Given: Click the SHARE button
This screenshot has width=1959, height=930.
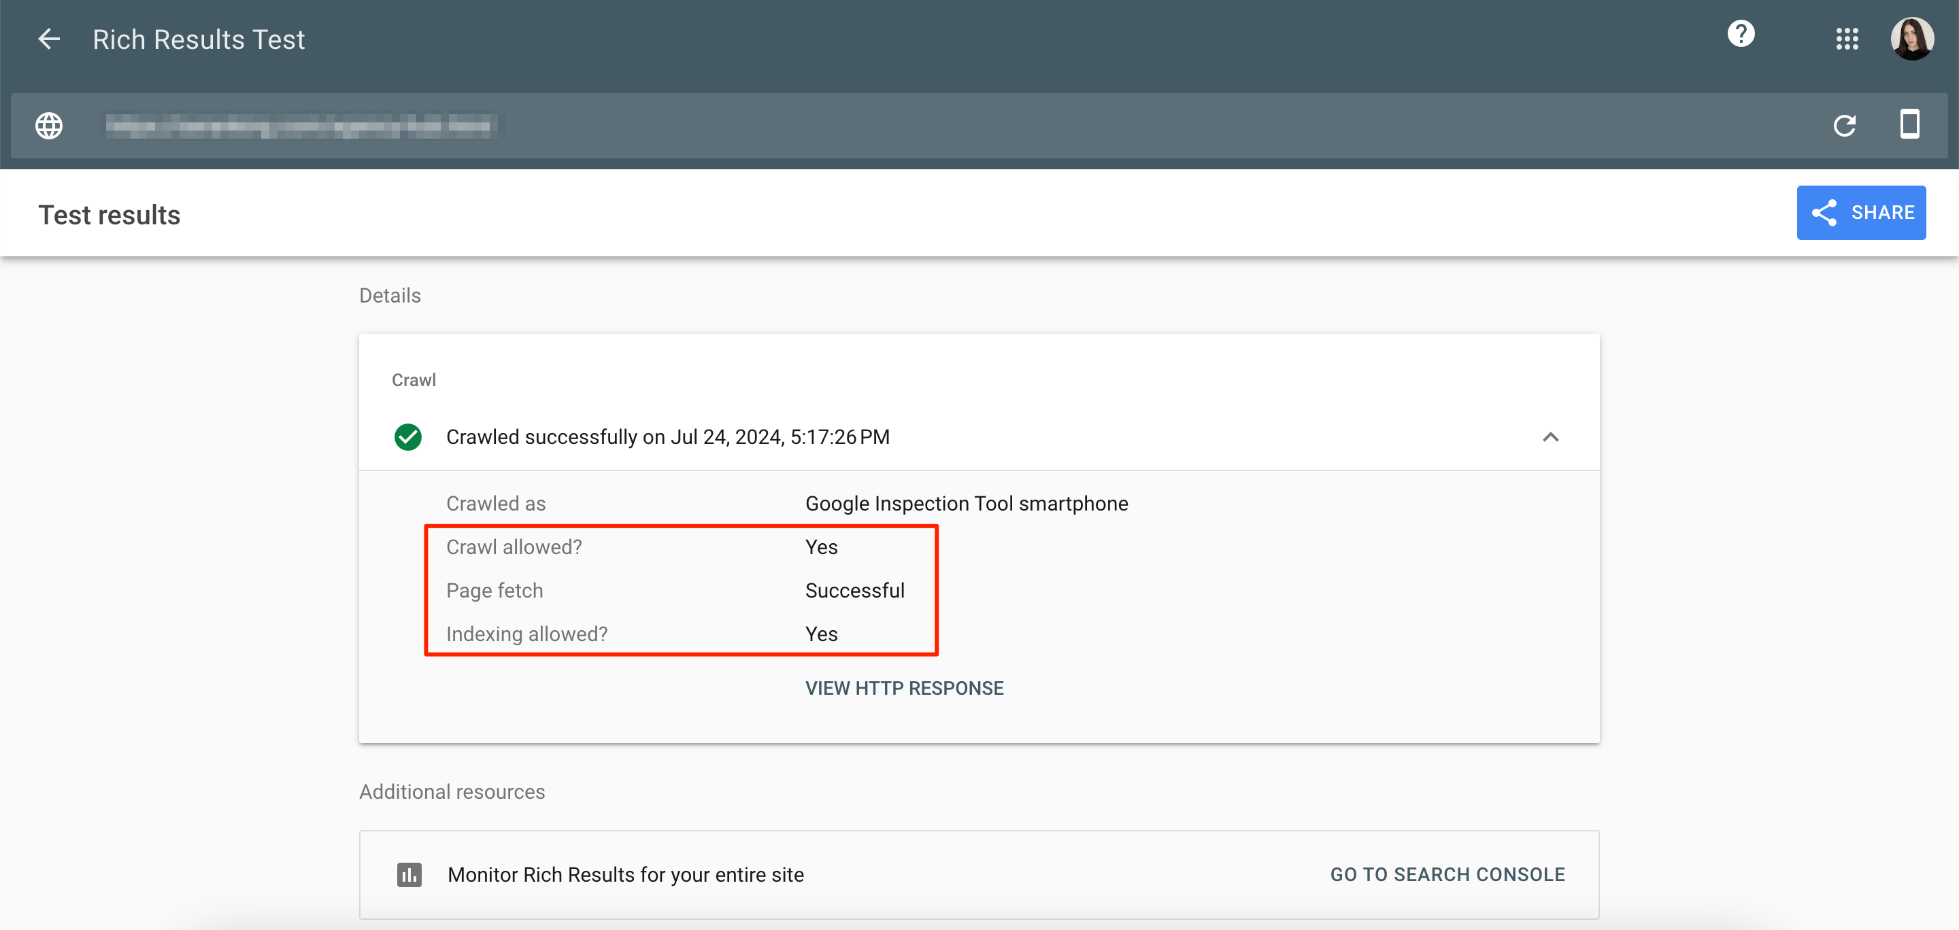Looking at the screenshot, I should pyautogui.click(x=1860, y=213).
